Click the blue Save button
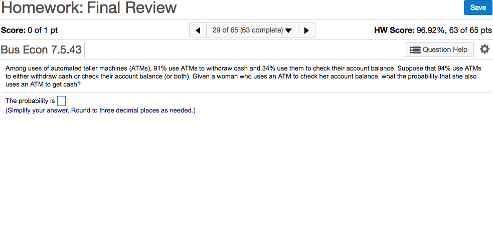Viewport: 493px width, 244px height. coord(477,7)
